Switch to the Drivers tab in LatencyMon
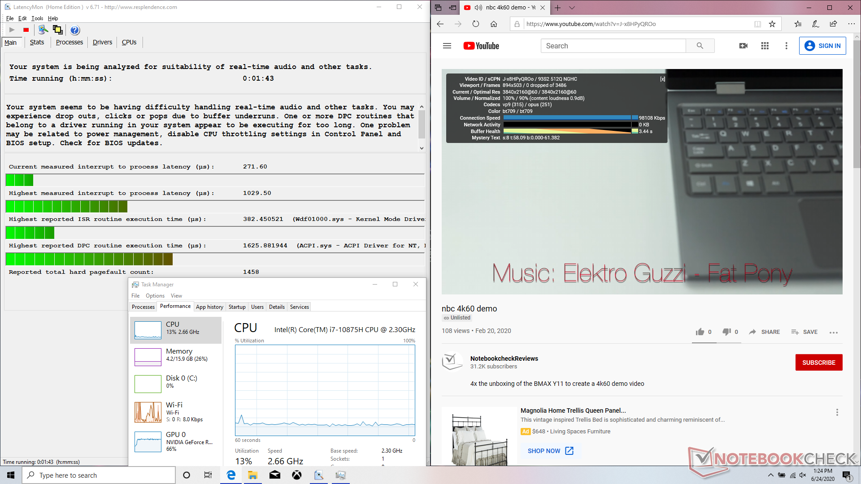 (x=102, y=42)
